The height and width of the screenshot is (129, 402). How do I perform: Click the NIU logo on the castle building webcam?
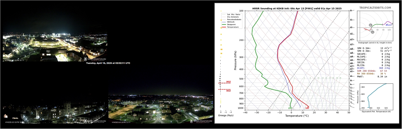(95, 121)
